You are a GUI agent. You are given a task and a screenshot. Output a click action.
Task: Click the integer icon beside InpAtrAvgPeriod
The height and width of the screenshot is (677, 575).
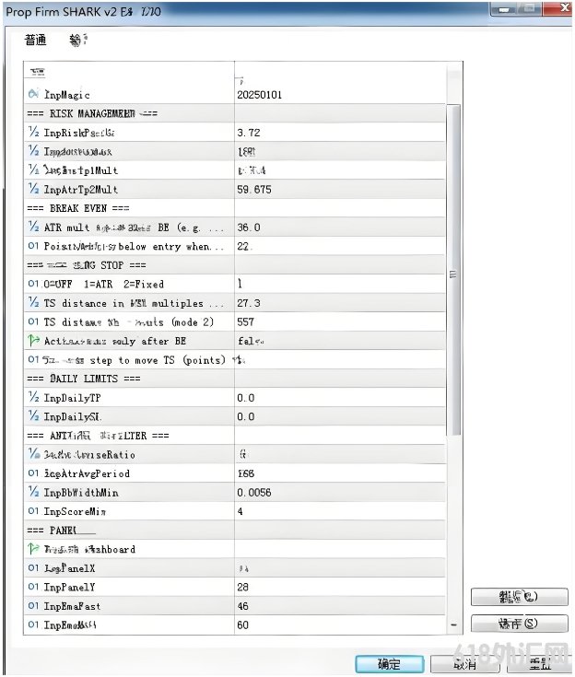click(33, 473)
